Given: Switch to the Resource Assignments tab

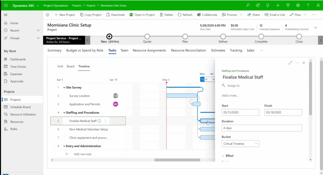Looking at the screenshot, I should pos(149,50).
